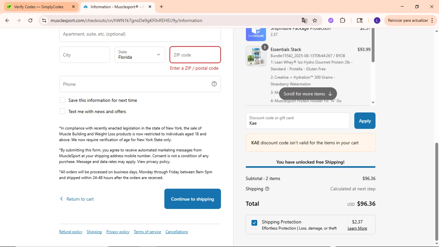Check Text me with news and offers
Image resolution: width=439 pixels, height=247 pixels.
62,111
